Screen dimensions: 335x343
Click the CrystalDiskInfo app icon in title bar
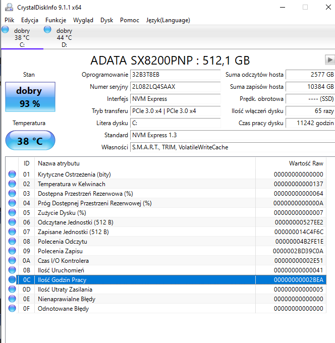9,7
